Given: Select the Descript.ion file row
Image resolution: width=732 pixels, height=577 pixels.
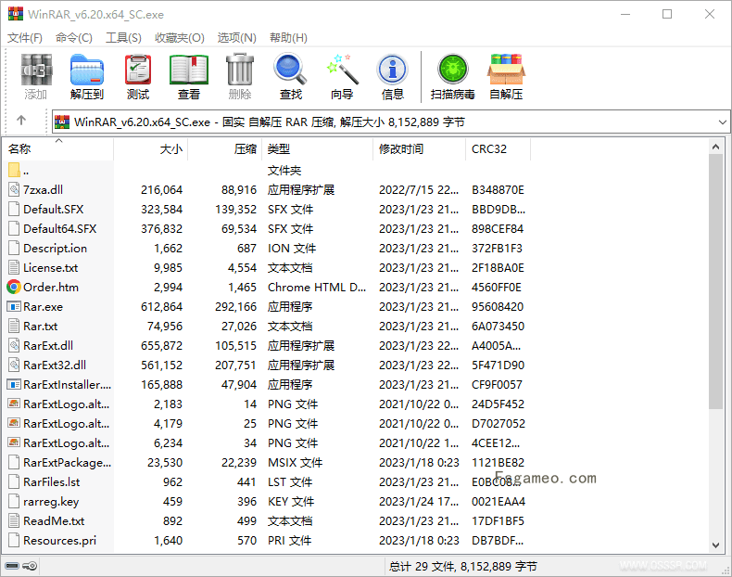Looking at the screenshot, I should coord(267,248).
